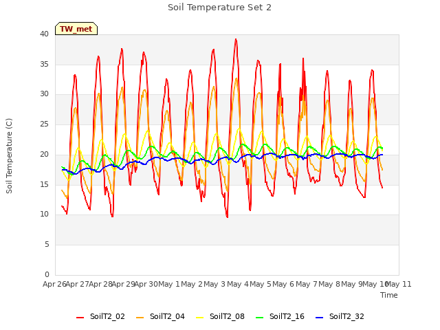This screenshot has width=440, height=330.
Task: Click the blue SoilT2_32 legend color marker
Action: pyautogui.click(x=319, y=318)
